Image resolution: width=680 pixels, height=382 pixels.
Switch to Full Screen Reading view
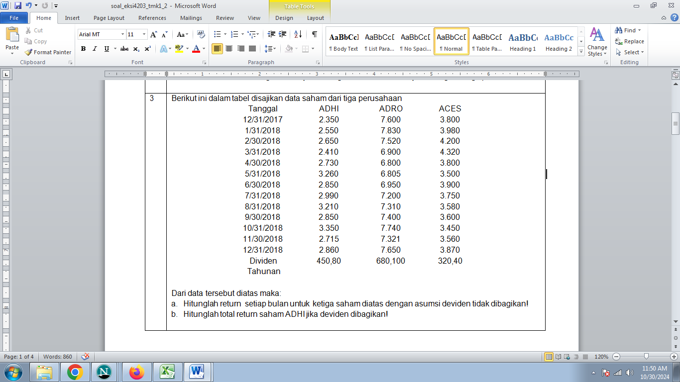click(559, 357)
